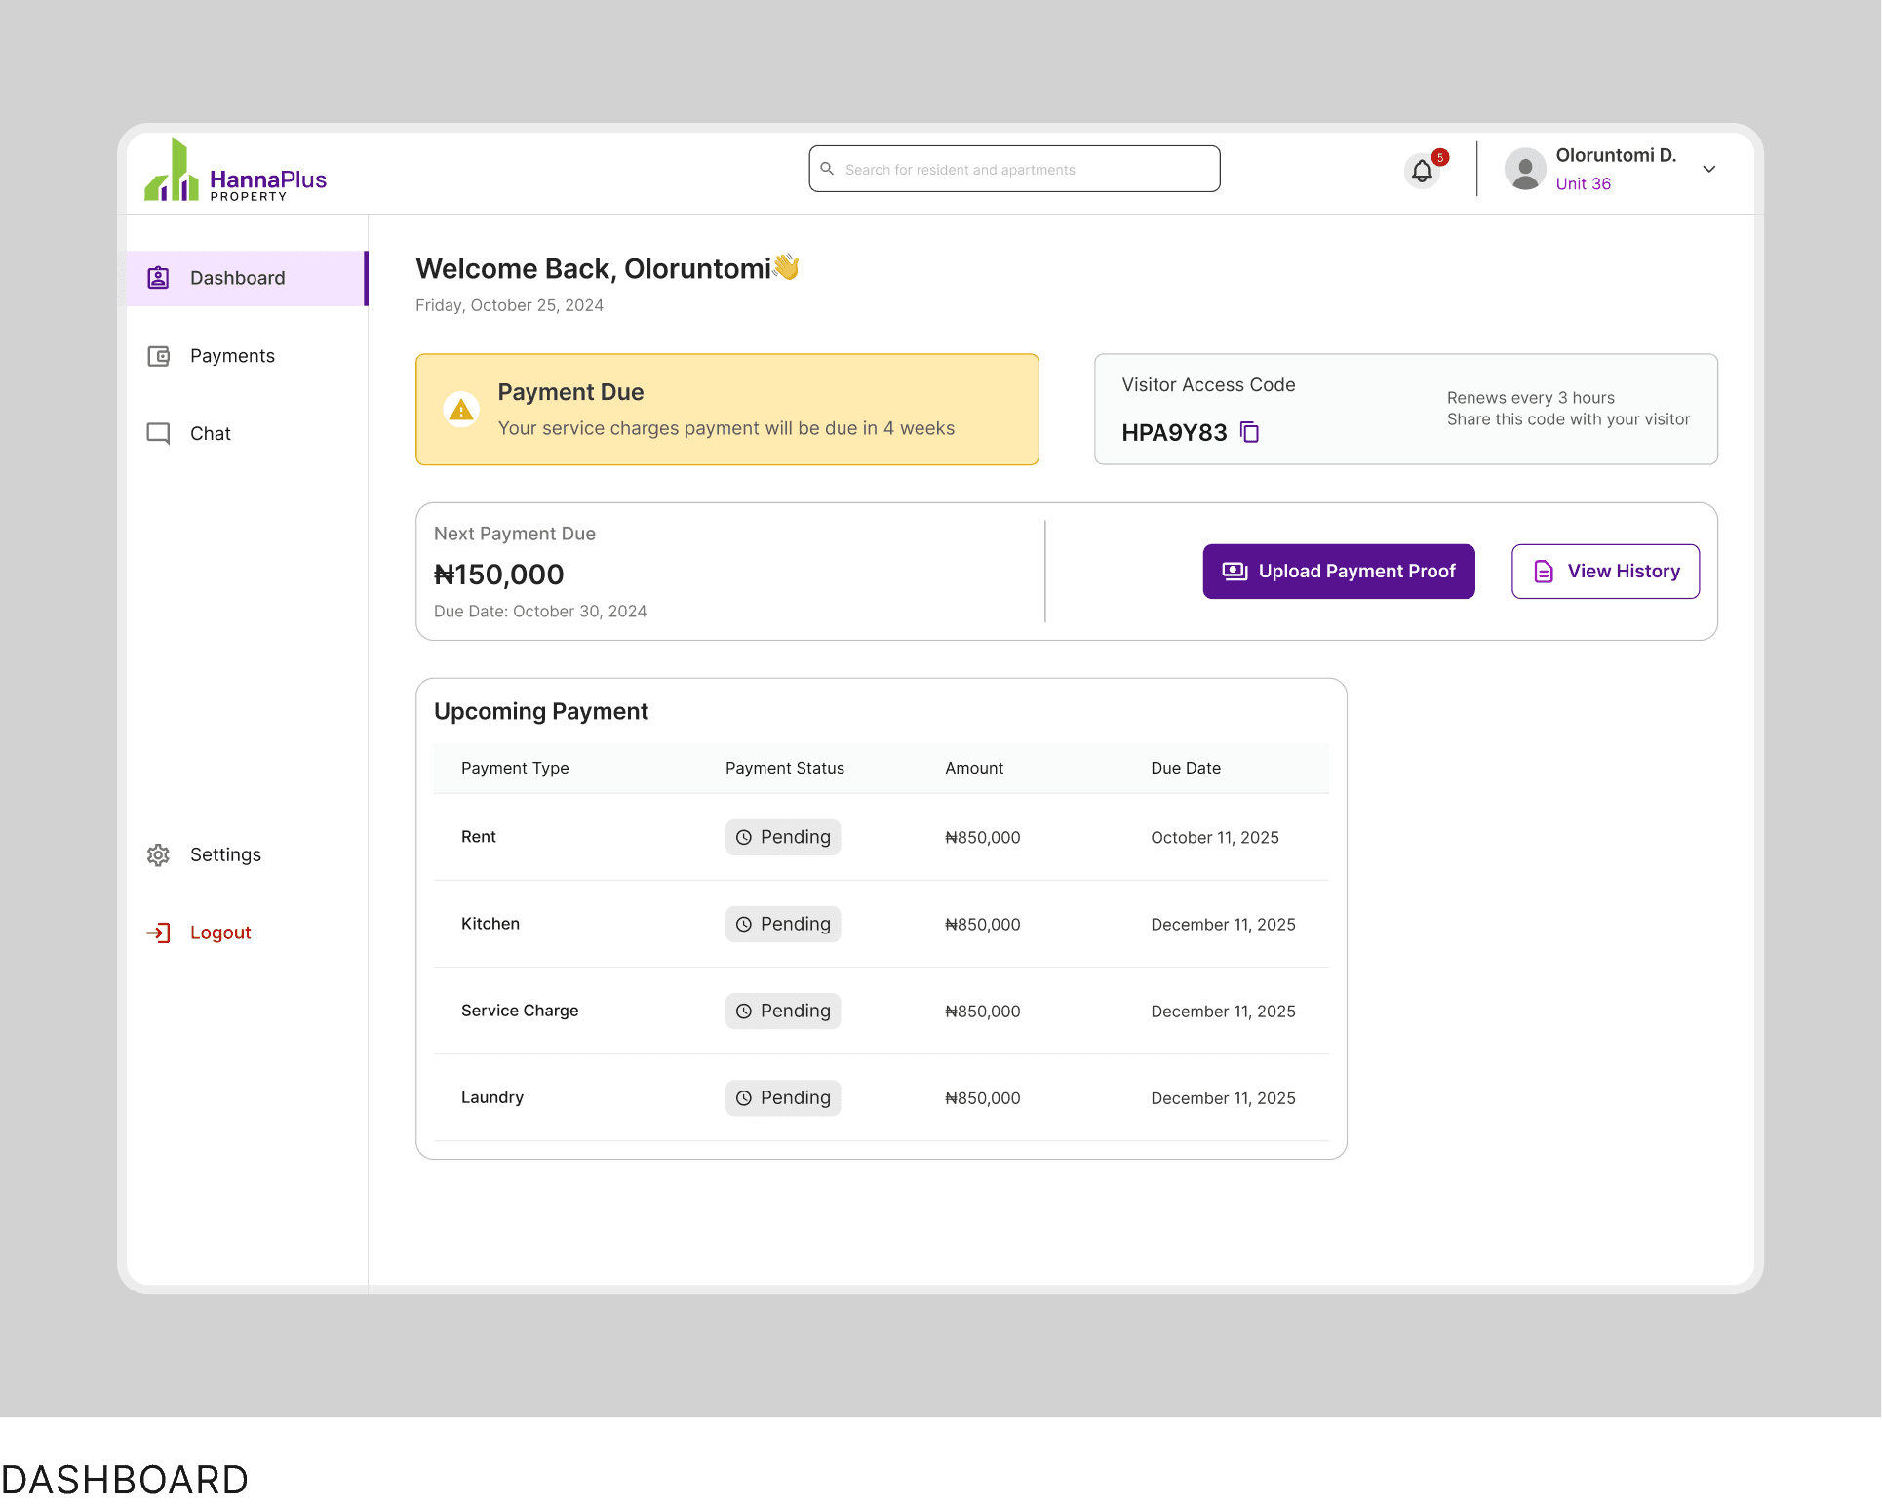Click the Logout arrow icon
This screenshot has width=1882, height=1508.
click(x=158, y=933)
